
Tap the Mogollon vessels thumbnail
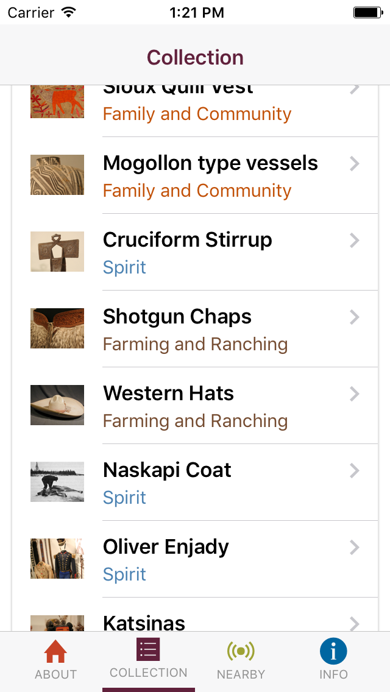pos(57,175)
